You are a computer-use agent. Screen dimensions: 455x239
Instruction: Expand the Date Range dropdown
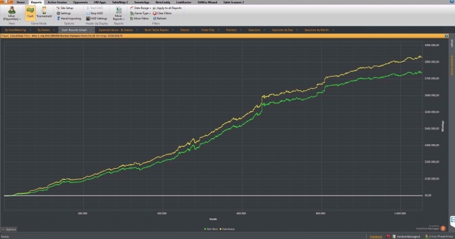140,8
